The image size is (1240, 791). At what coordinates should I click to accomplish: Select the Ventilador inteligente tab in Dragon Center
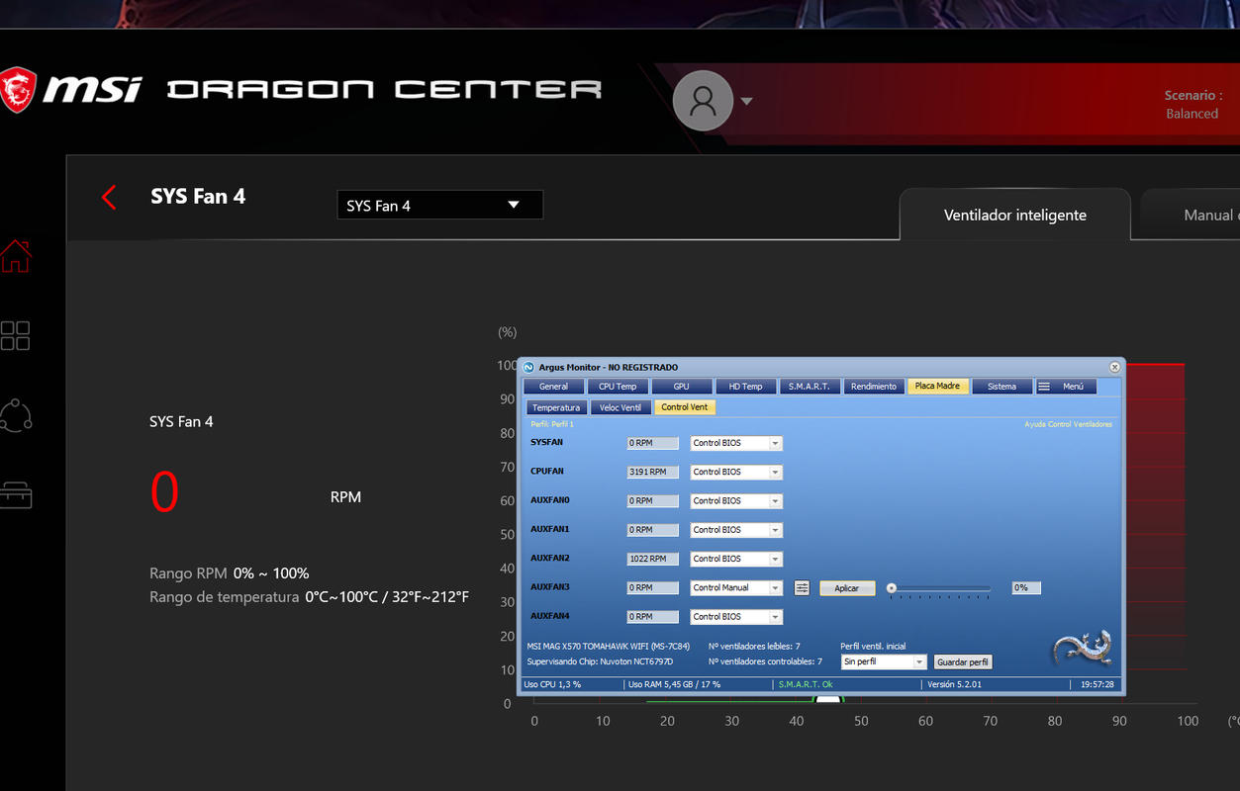pos(1015,215)
